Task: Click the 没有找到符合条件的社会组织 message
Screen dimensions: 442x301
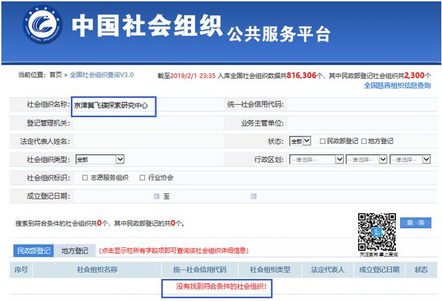Action: coord(221,287)
